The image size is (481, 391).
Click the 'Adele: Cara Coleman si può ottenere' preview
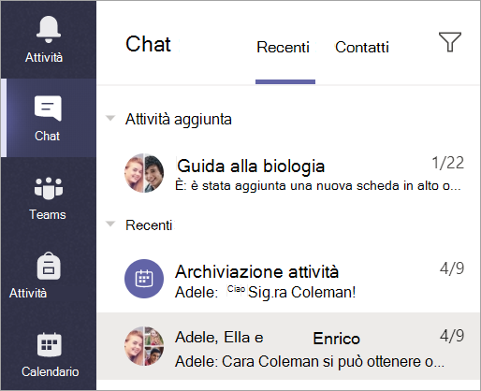click(x=310, y=362)
